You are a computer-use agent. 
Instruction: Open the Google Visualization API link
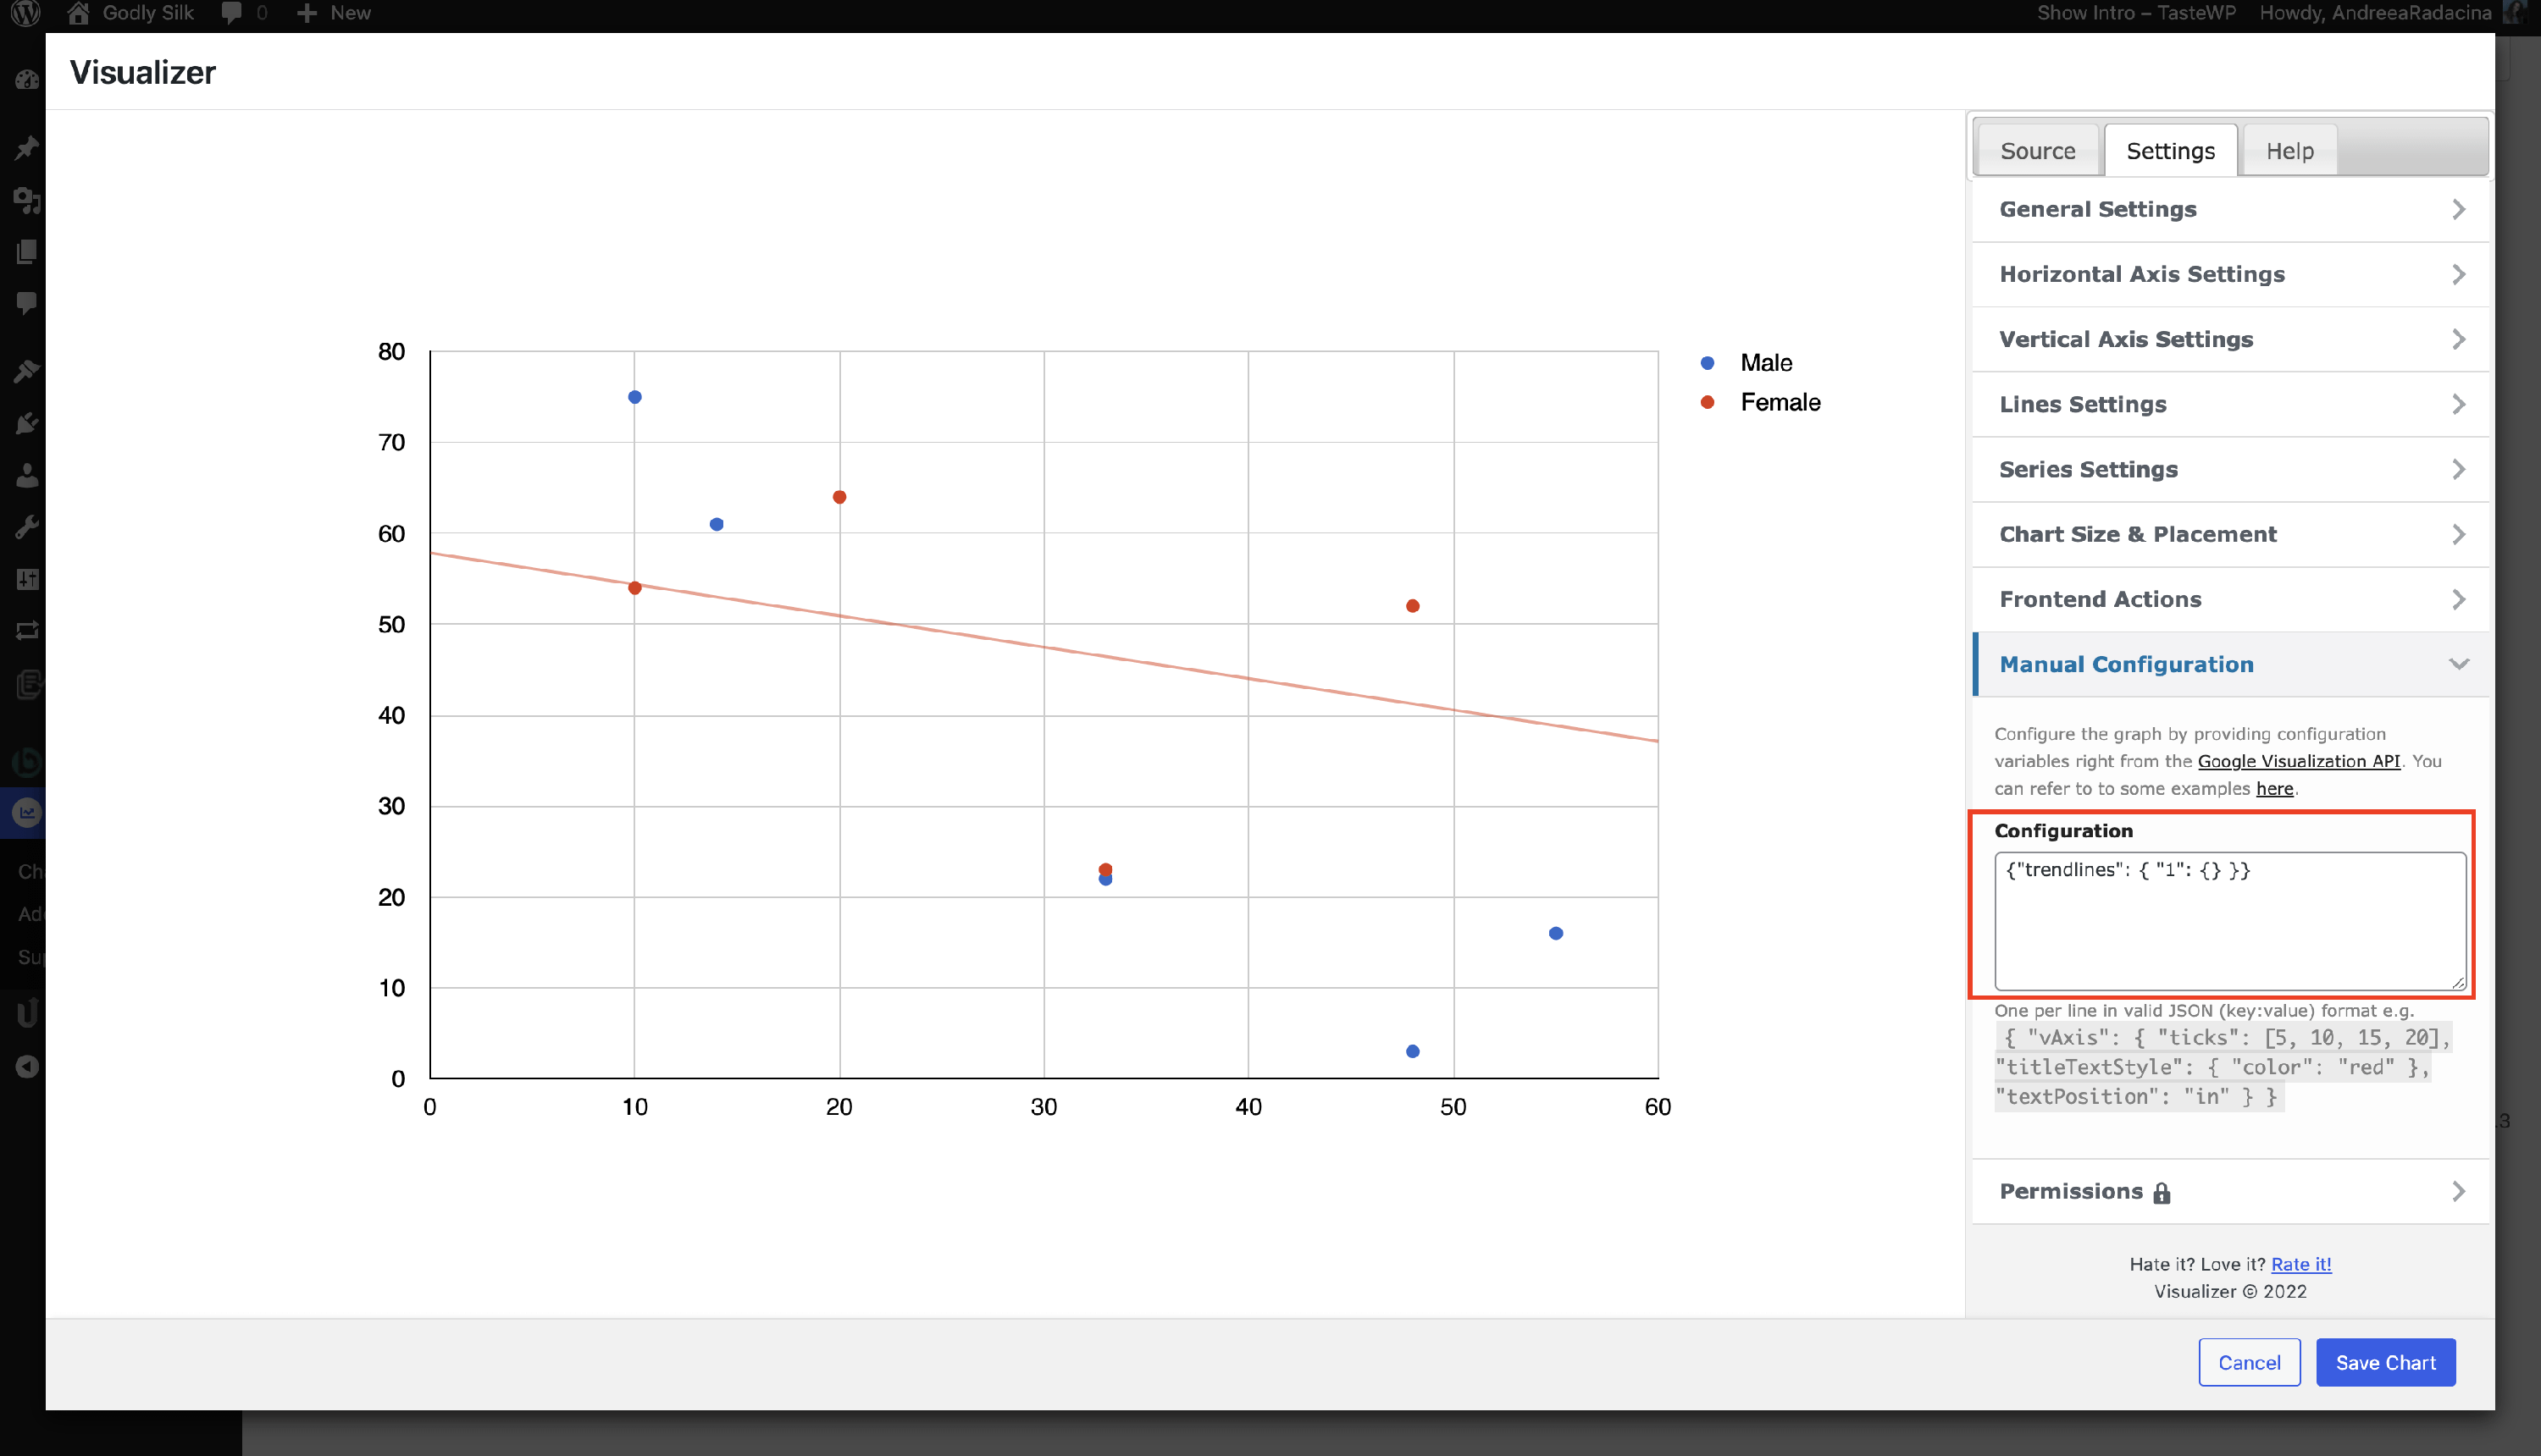click(x=2298, y=761)
